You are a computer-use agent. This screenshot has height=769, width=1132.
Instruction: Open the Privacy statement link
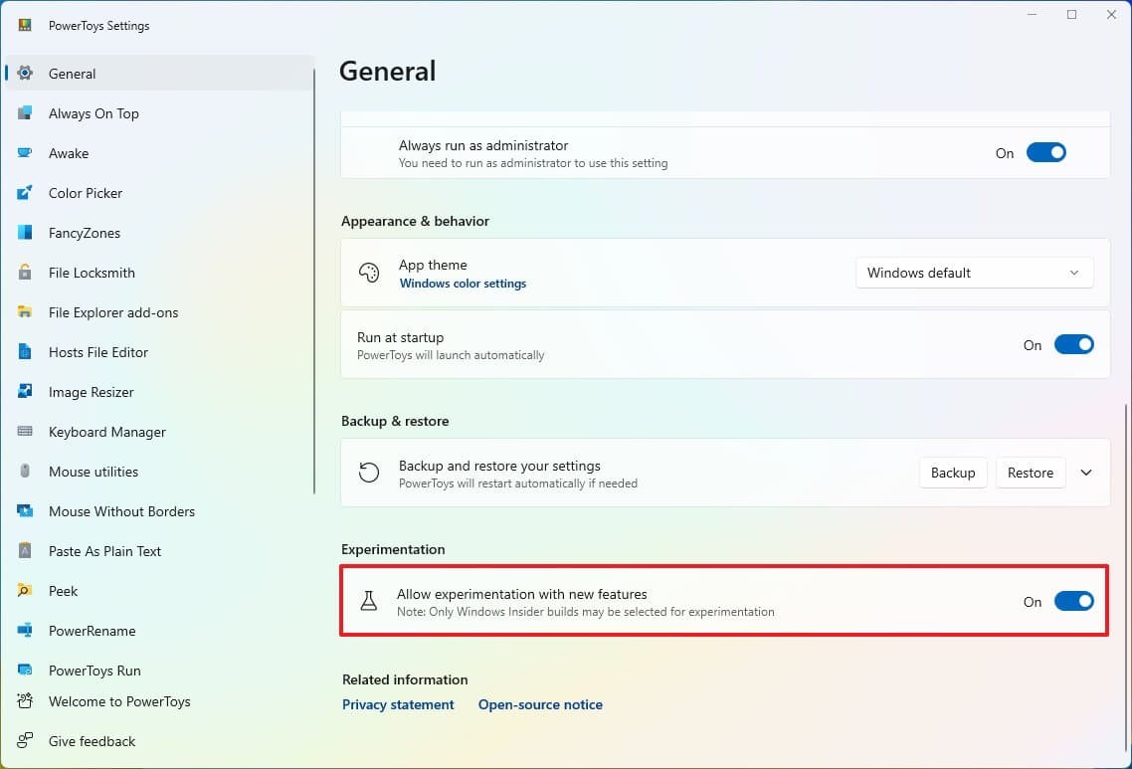(x=398, y=704)
